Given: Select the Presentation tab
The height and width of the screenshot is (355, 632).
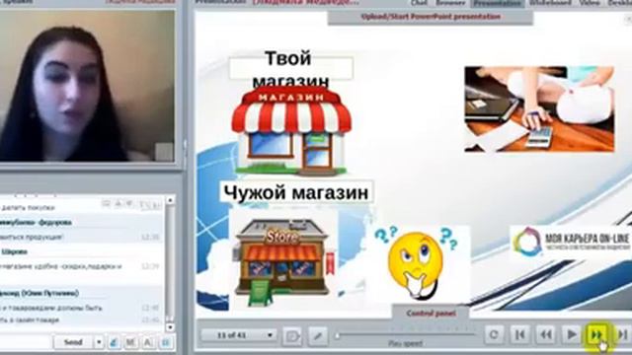Looking at the screenshot, I should tap(498, 3).
